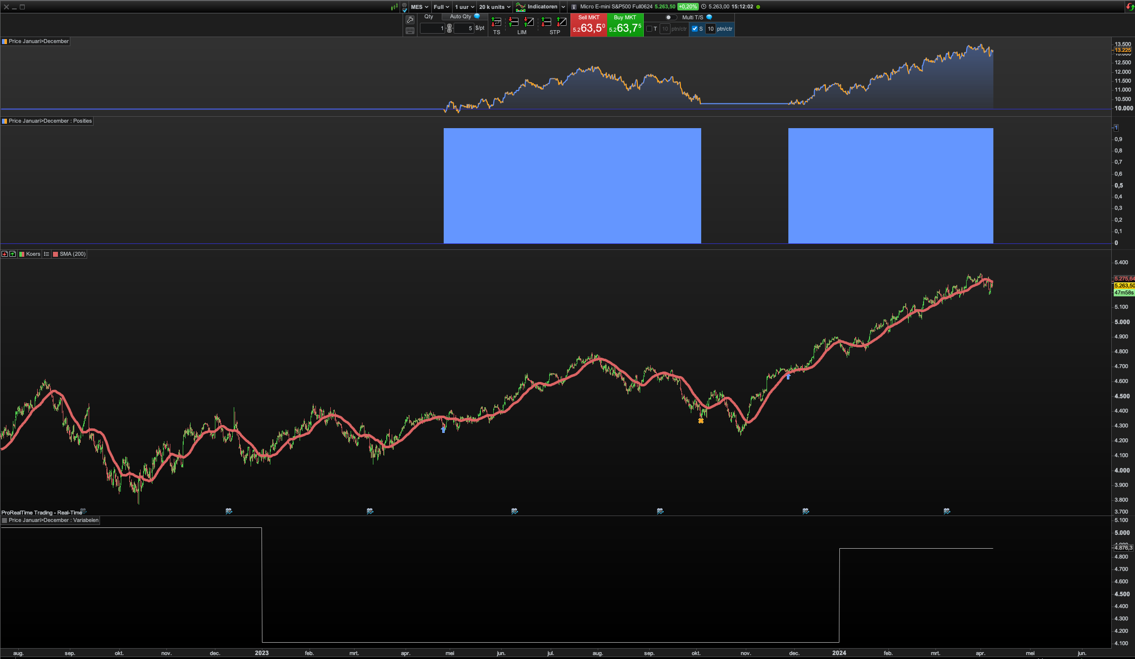The height and width of the screenshot is (659, 1135).
Task: Open the Full session menu
Action: coord(441,7)
